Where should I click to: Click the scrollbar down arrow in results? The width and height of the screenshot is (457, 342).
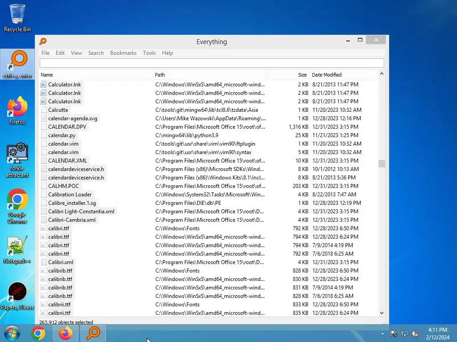pyautogui.click(x=382, y=313)
